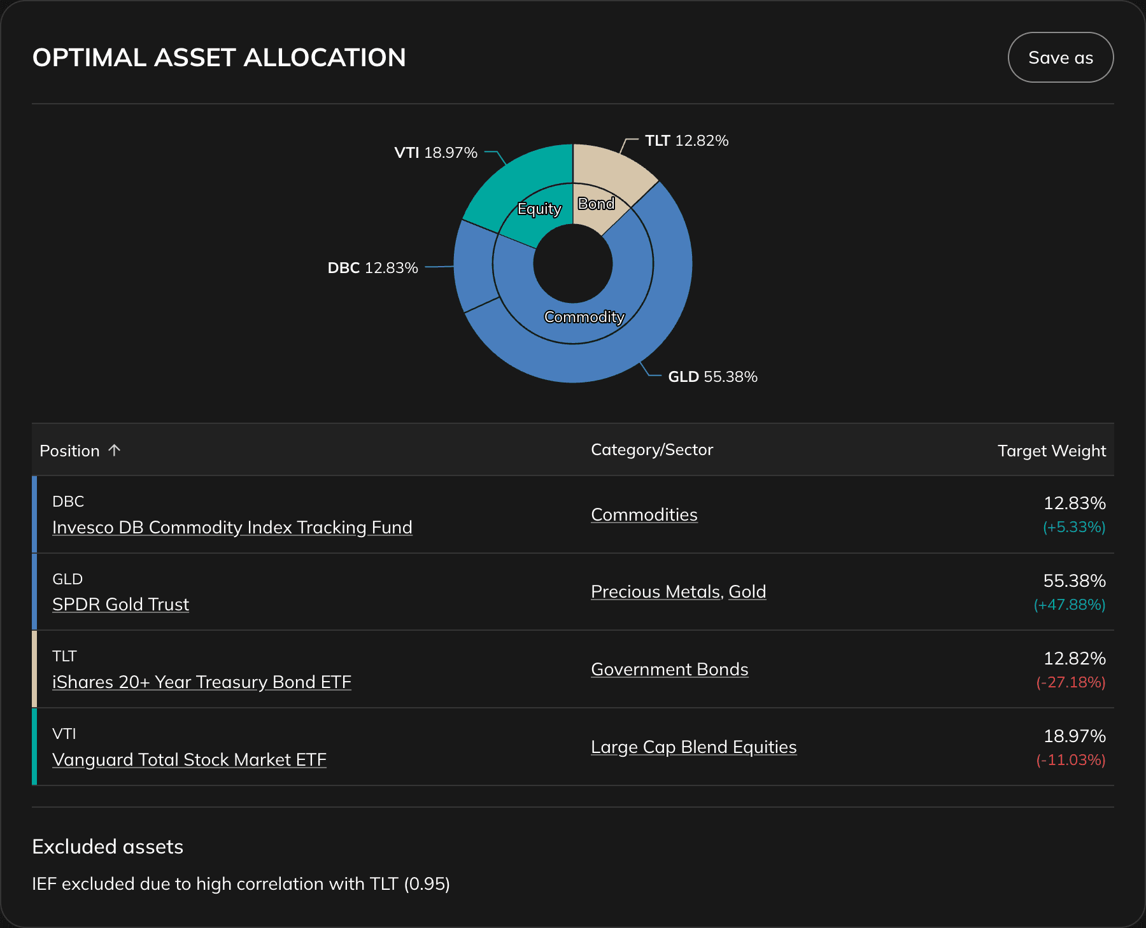The width and height of the screenshot is (1146, 928).
Task: Click the Equity inner ring segment
Action: [539, 208]
